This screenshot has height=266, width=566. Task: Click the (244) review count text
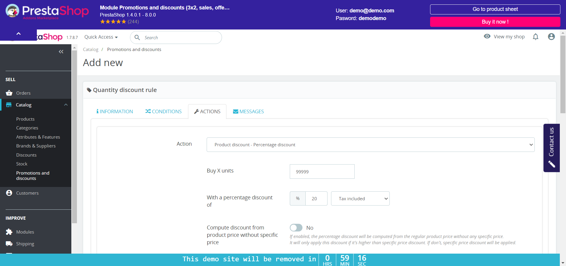133,22
